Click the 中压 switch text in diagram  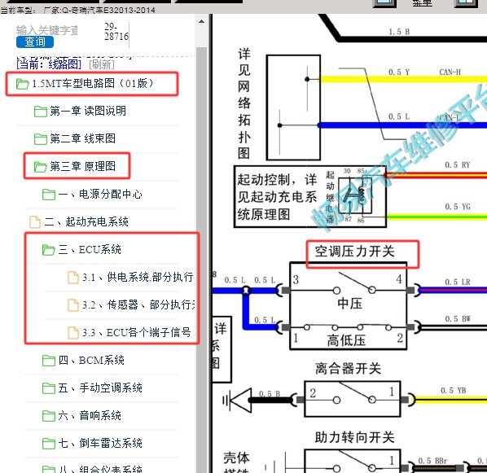pyautogui.click(x=349, y=303)
